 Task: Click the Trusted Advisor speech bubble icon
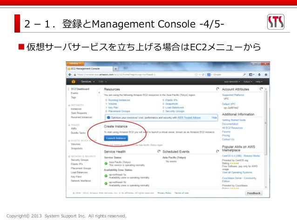click(x=108, y=118)
